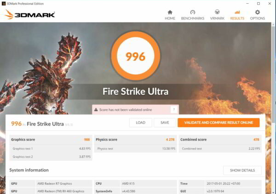The image size is (276, 194).
Task: Click the SystemInfo version v4.43.586
Action: pos(128,191)
